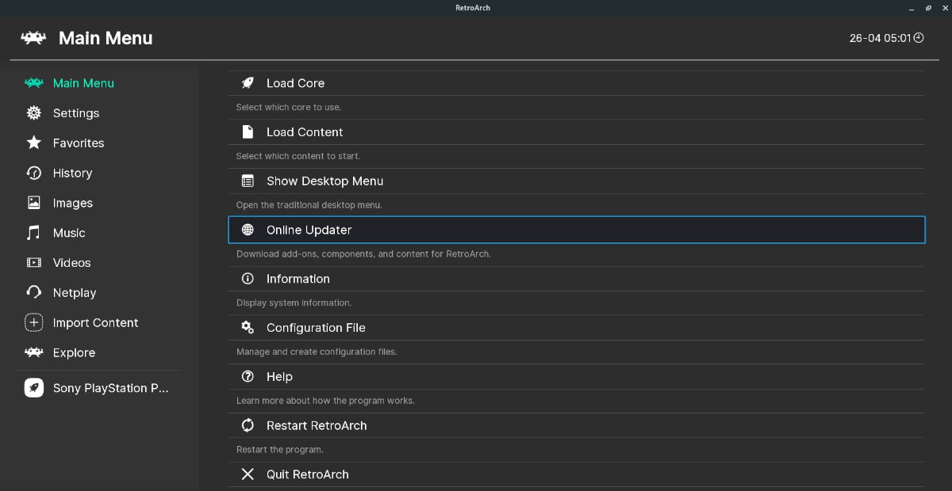Screen dimensions: 952x491
Task: Open the Images sidebar tab
Action: (72, 204)
